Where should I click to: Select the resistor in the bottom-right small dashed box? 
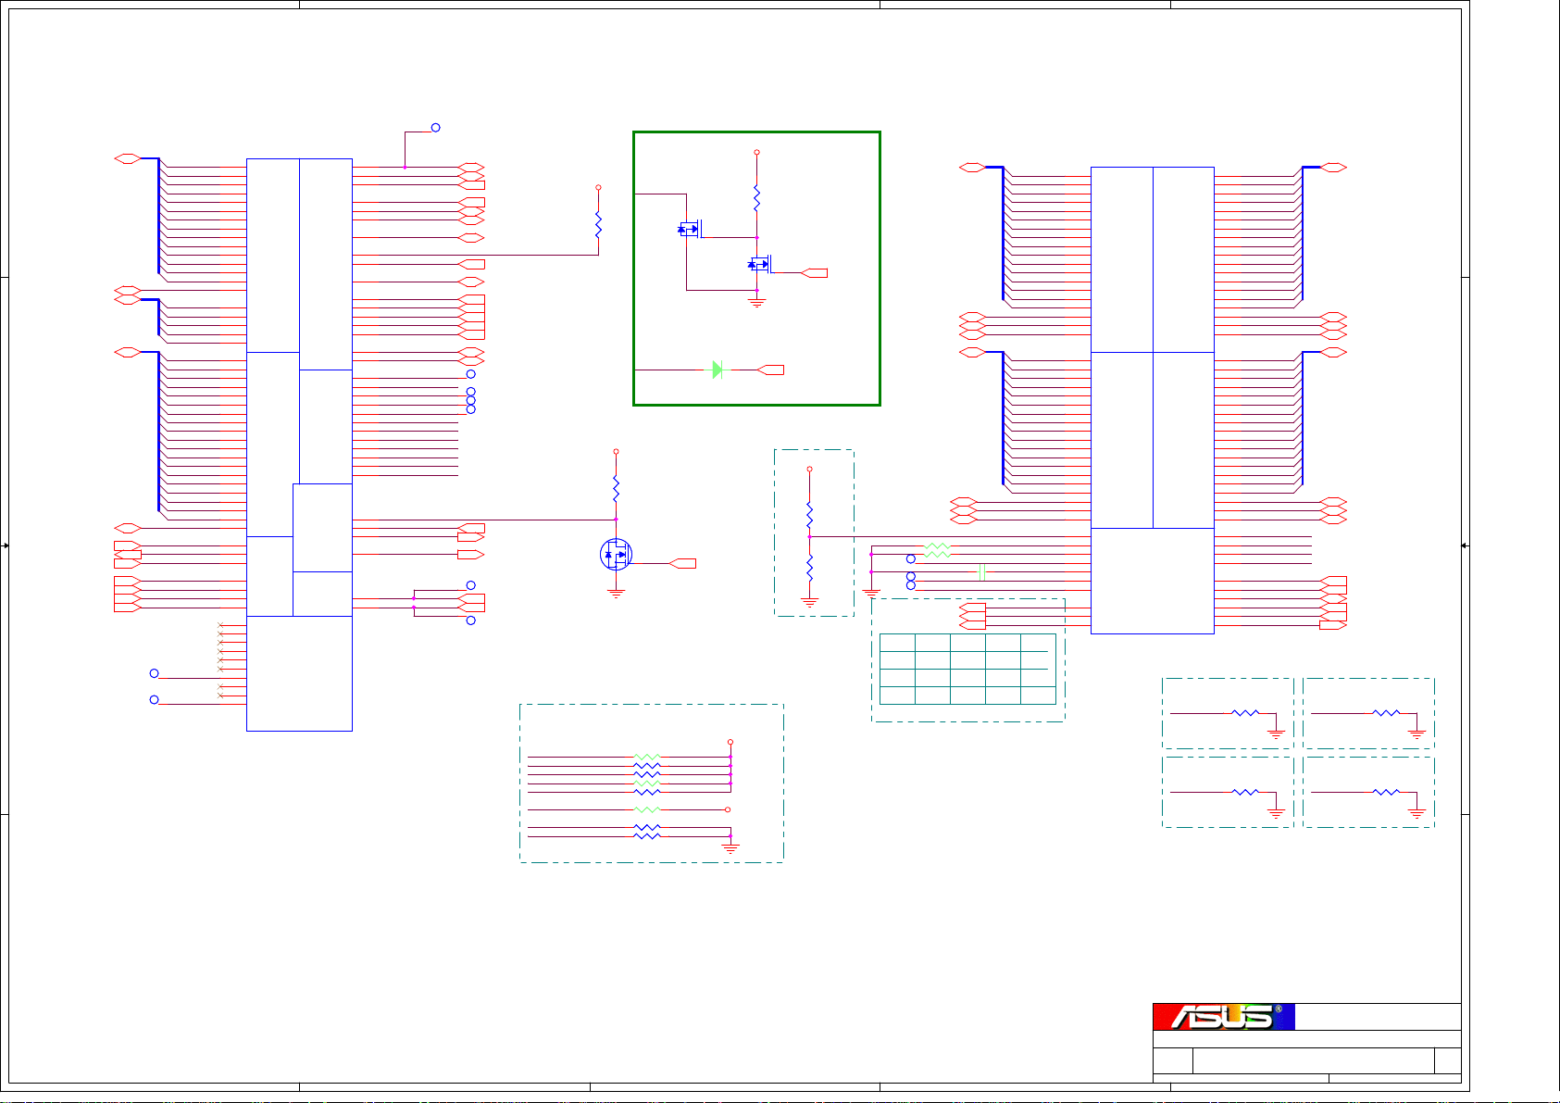point(1386,792)
